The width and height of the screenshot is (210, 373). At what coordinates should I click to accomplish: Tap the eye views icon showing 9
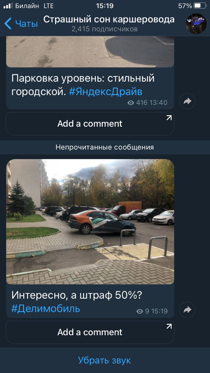coord(140,311)
